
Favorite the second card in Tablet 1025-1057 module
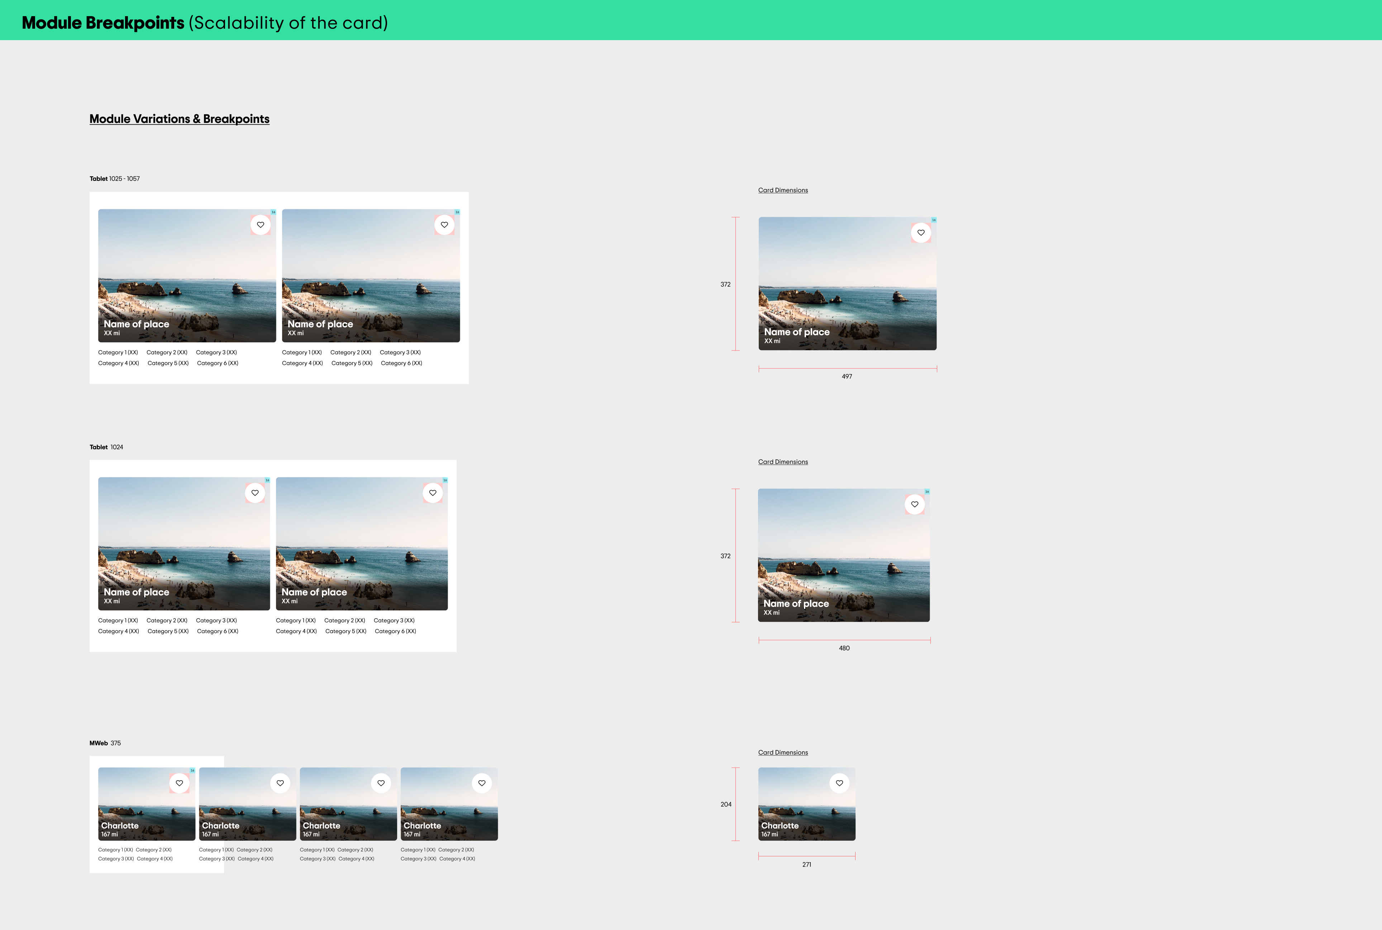coord(444,225)
